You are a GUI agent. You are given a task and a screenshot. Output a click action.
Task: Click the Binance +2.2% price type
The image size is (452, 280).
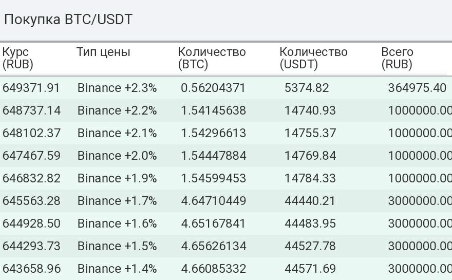117,110
